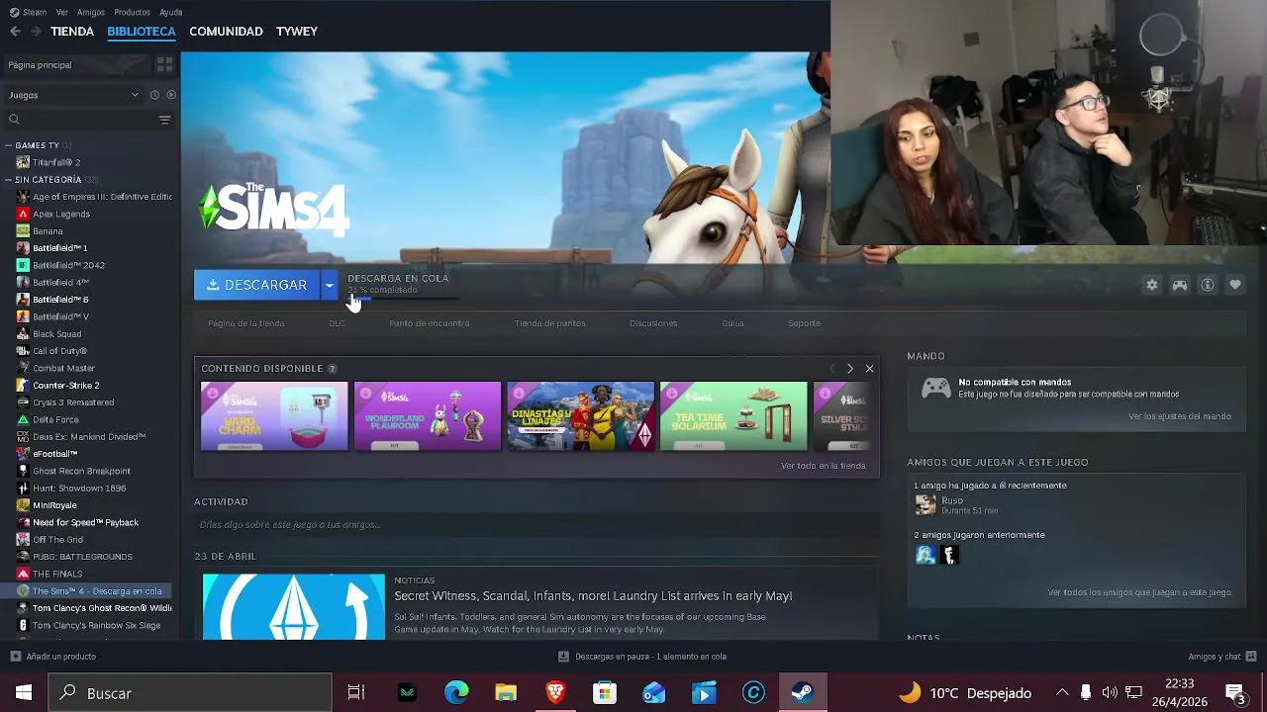The height and width of the screenshot is (712, 1267).
Task: Select Counter-Strike 2 in game list
Action: 66,386
